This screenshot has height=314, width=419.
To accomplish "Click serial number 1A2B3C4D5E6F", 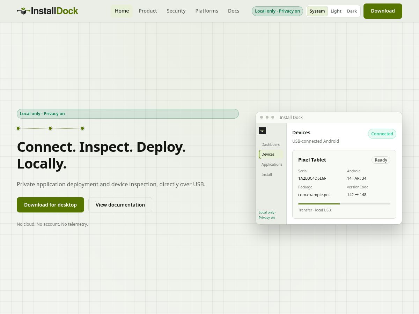I will [312, 178].
